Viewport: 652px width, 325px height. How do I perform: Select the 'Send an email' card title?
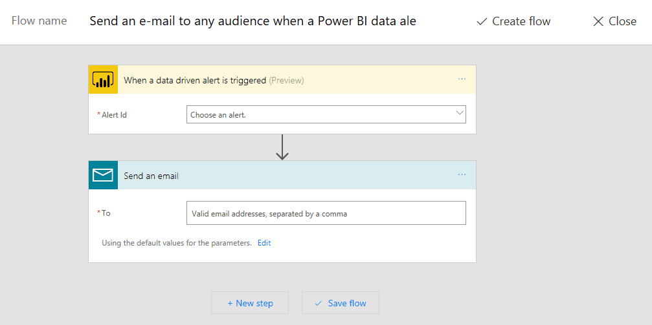[x=151, y=176]
